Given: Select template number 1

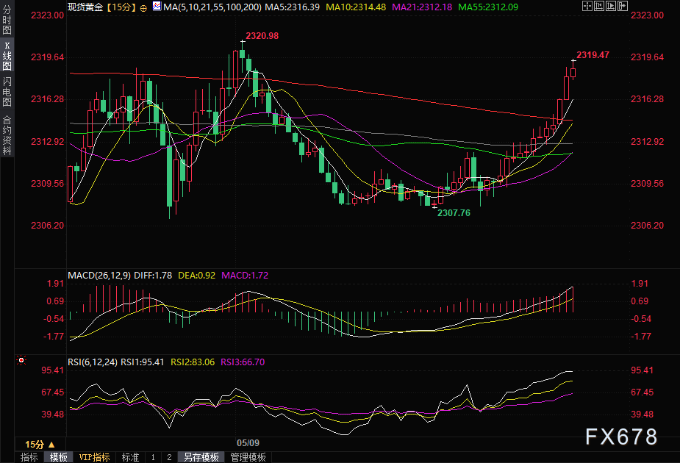Looking at the screenshot, I should tap(153, 457).
